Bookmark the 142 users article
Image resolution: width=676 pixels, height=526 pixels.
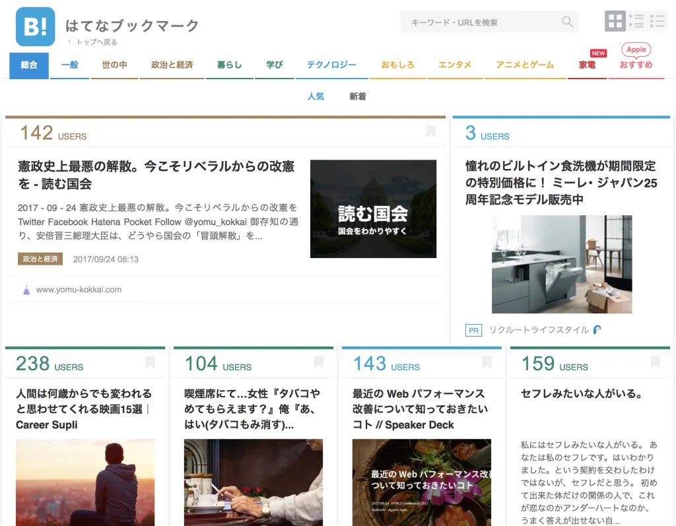tap(430, 131)
